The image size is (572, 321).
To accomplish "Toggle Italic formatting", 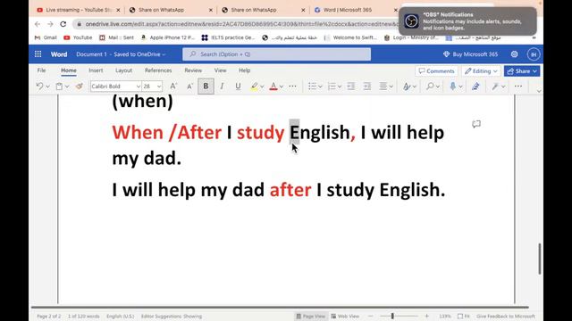I will (222, 86).
